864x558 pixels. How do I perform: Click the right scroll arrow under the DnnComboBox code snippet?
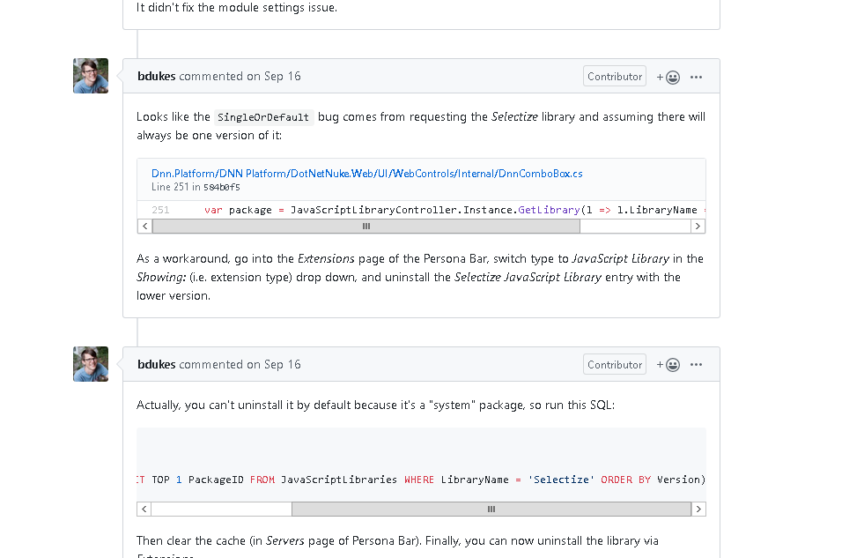tap(698, 226)
